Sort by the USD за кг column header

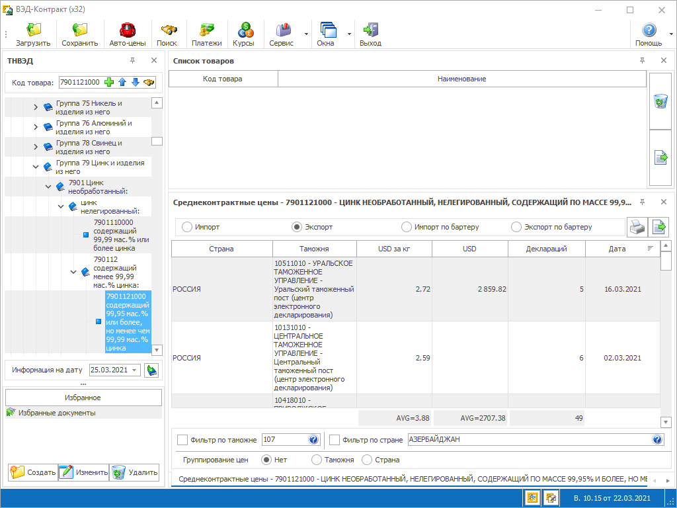click(x=394, y=249)
